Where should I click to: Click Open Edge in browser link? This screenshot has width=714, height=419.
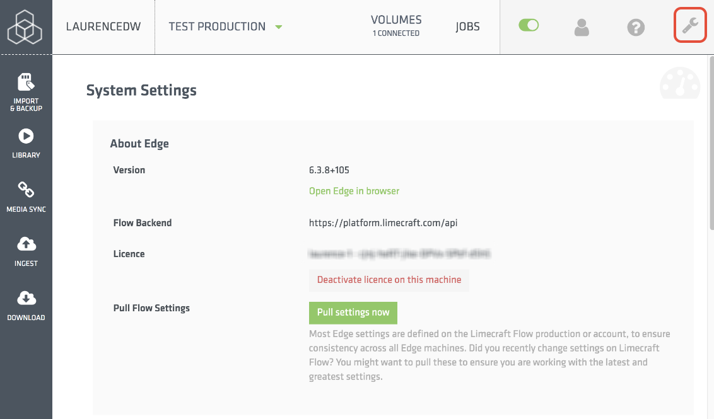click(x=354, y=191)
